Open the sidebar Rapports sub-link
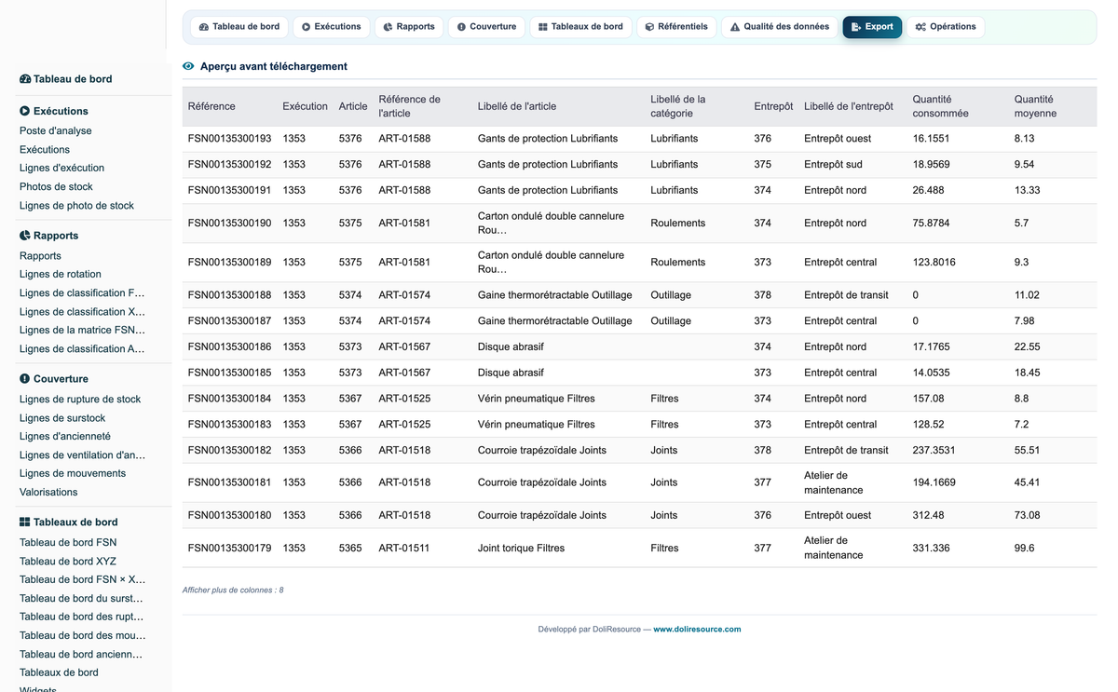Viewport: 1118px width, 692px height. pos(40,256)
